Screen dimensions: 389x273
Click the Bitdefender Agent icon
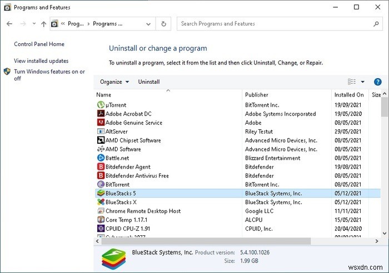tap(101, 166)
